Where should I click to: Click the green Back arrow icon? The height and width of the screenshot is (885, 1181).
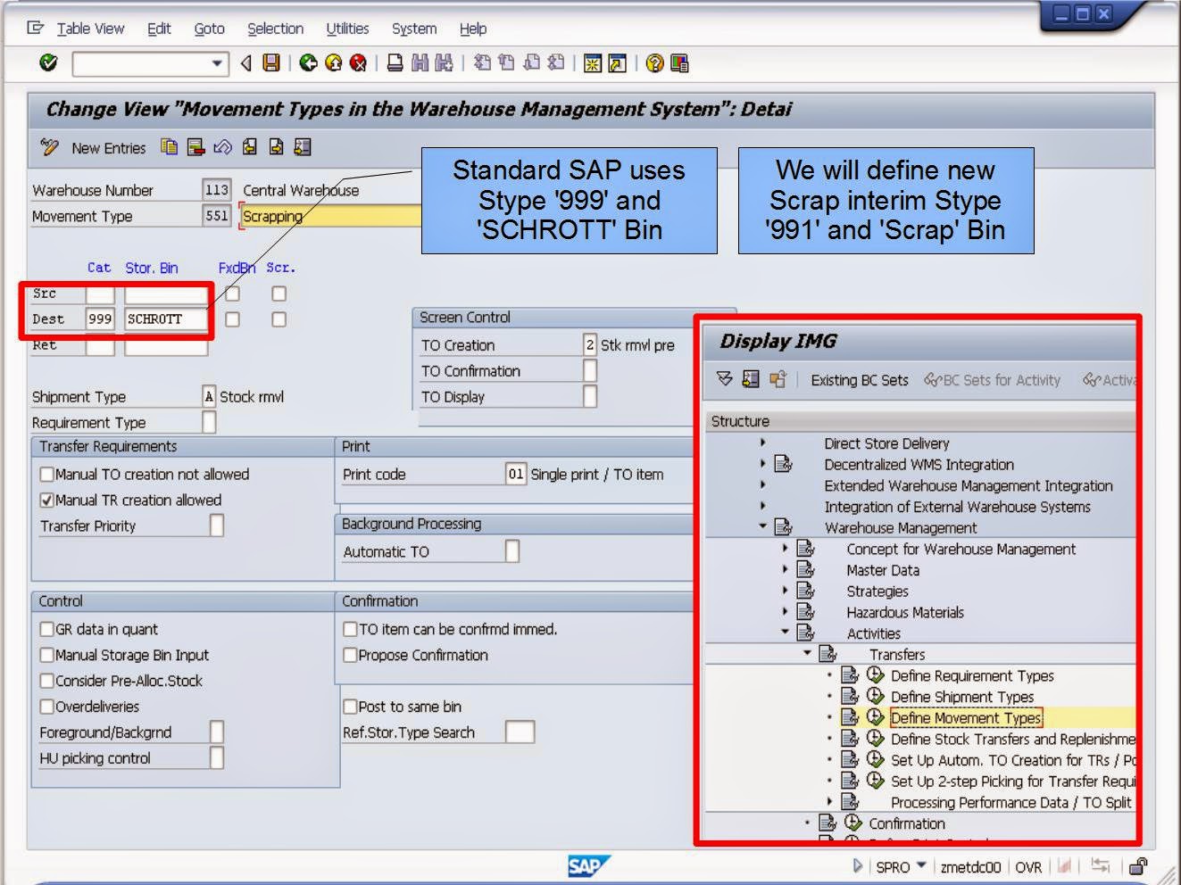click(x=309, y=62)
